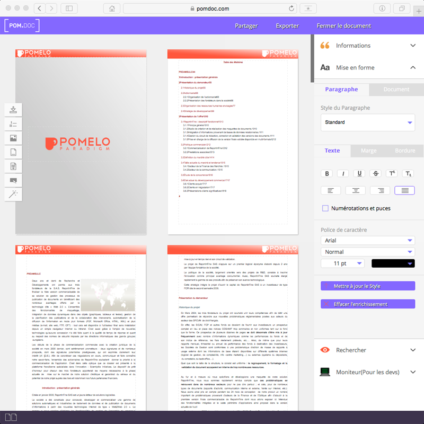Select the Marge tab
424x424 pixels.
pos(368,151)
